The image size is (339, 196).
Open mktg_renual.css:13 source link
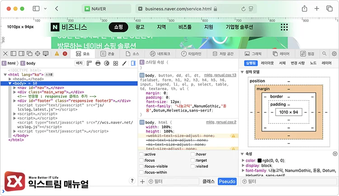coord(220,75)
